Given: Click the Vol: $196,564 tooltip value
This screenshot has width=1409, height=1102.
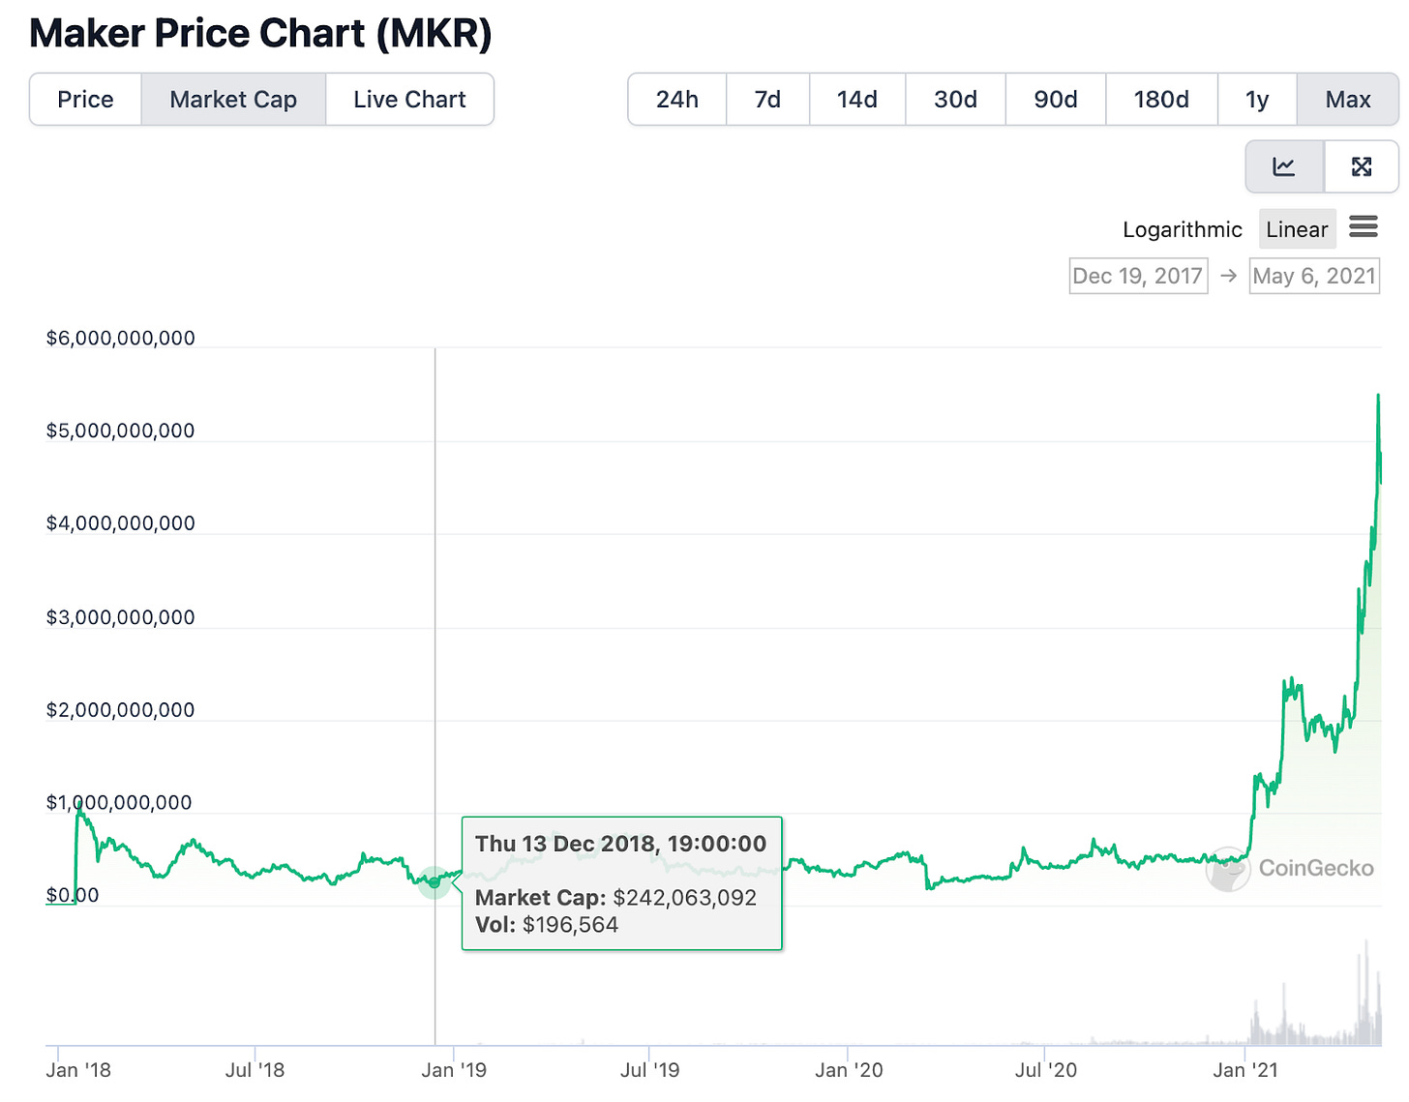Looking at the screenshot, I should [547, 925].
